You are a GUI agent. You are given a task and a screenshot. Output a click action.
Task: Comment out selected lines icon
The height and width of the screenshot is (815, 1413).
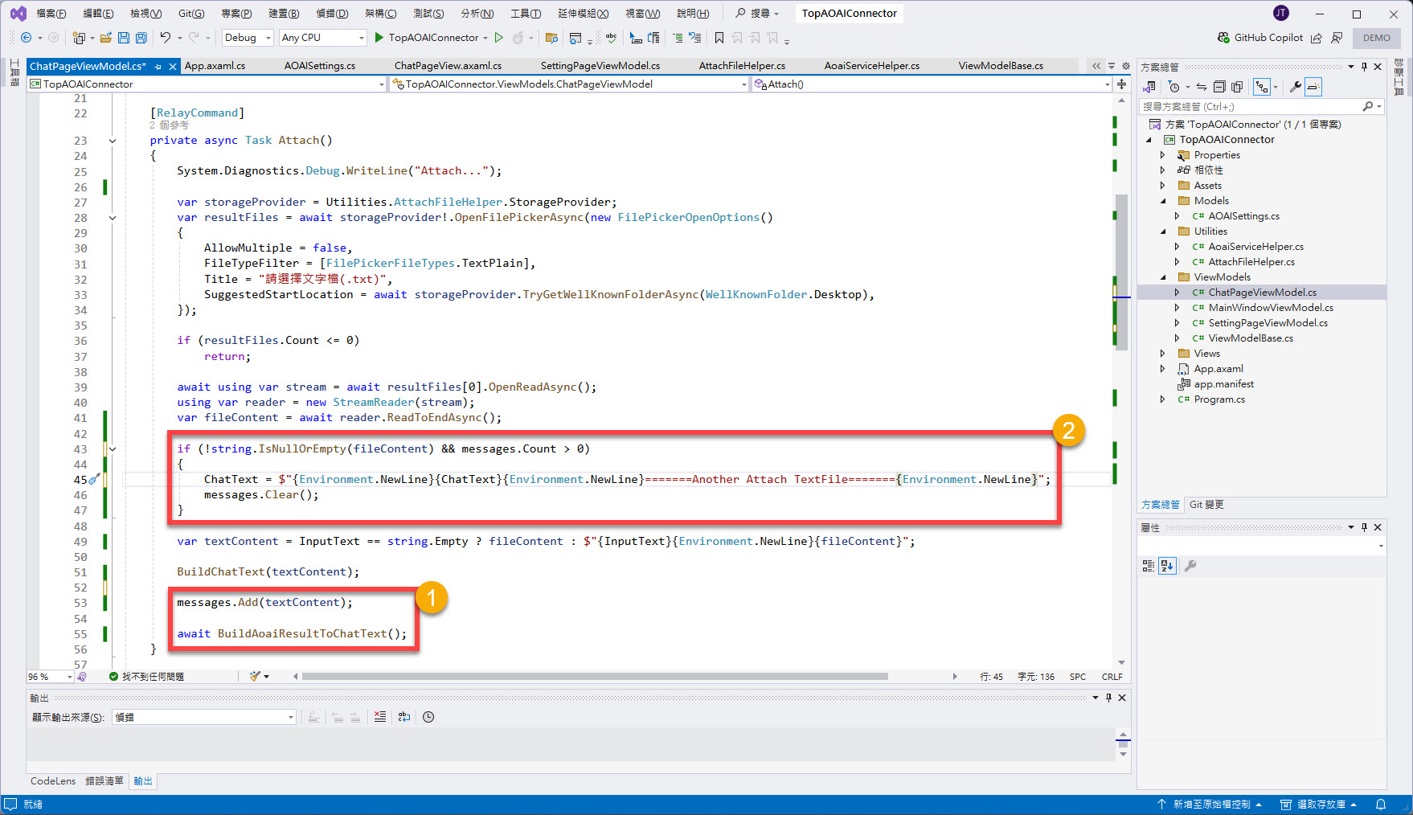(678, 38)
